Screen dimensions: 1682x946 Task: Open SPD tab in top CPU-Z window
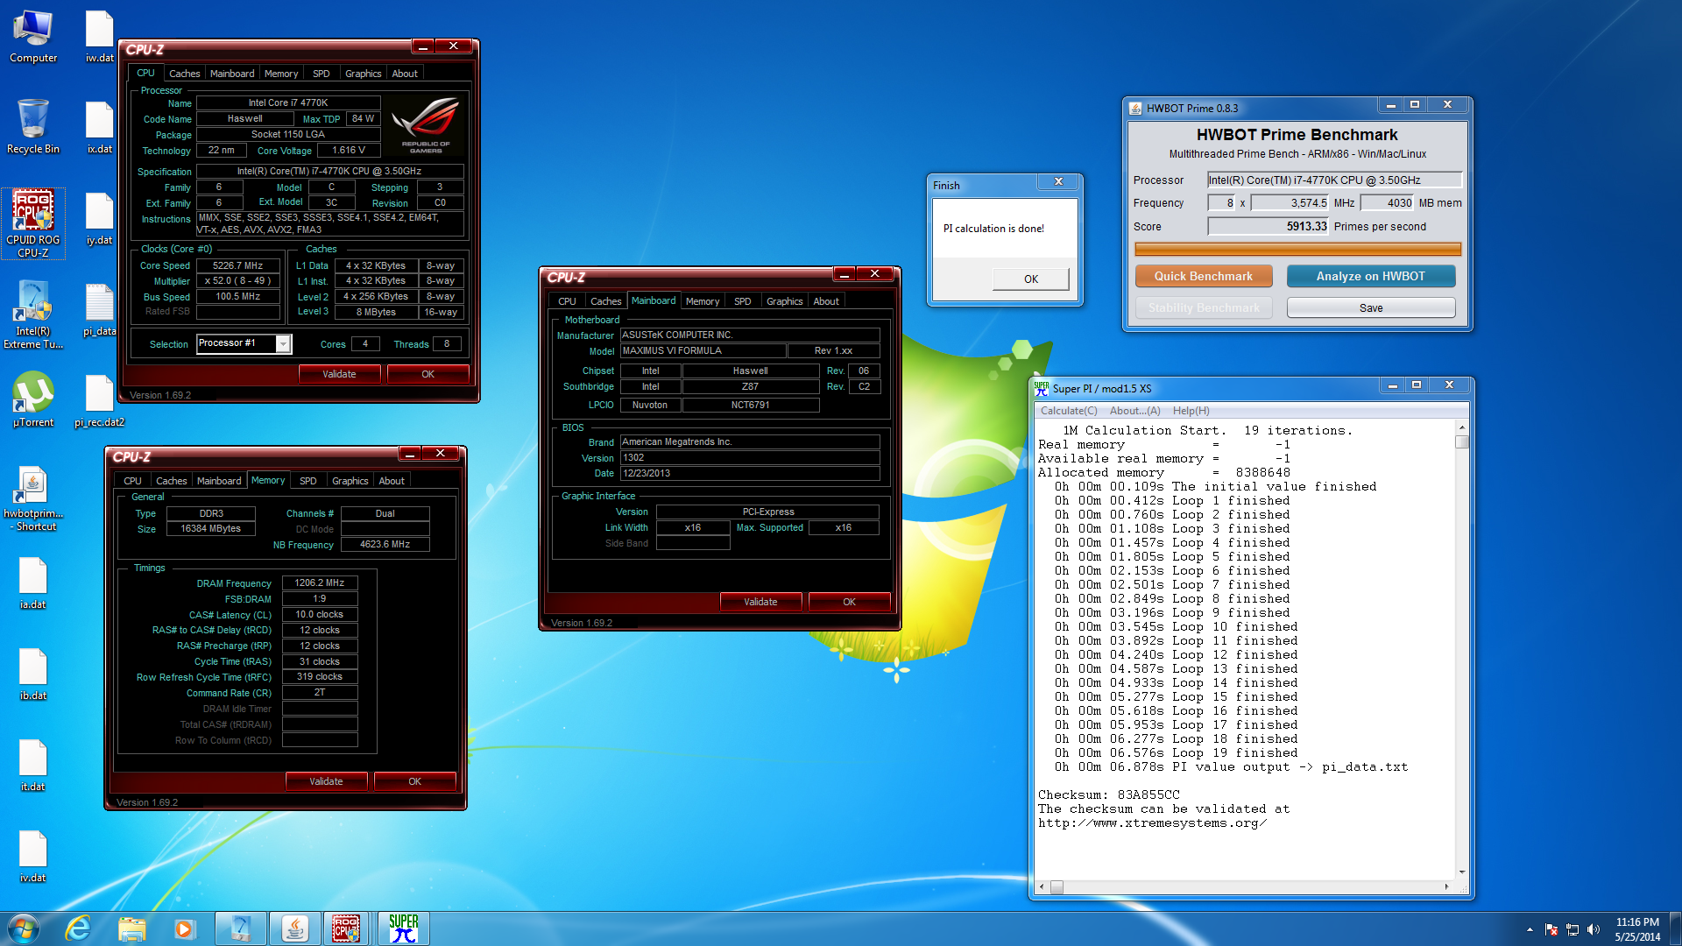(x=322, y=74)
